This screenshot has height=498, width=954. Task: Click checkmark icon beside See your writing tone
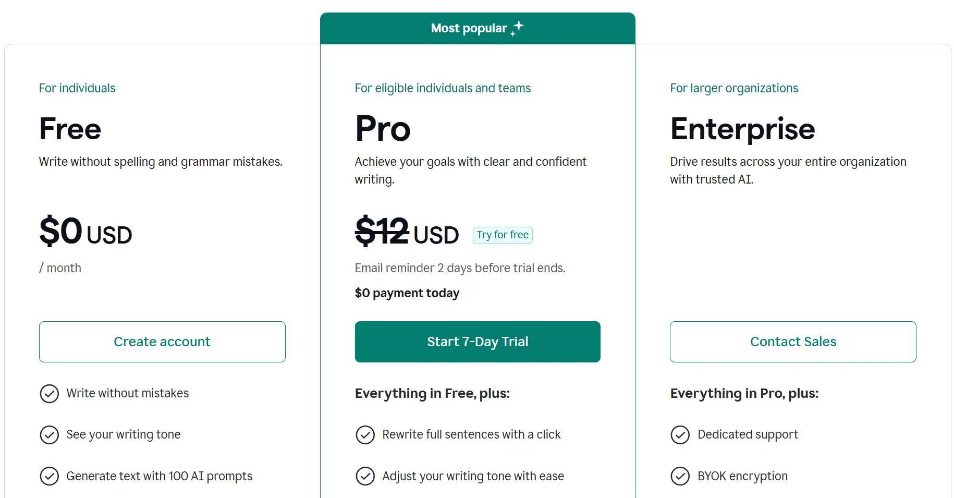pyautogui.click(x=50, y=435)
